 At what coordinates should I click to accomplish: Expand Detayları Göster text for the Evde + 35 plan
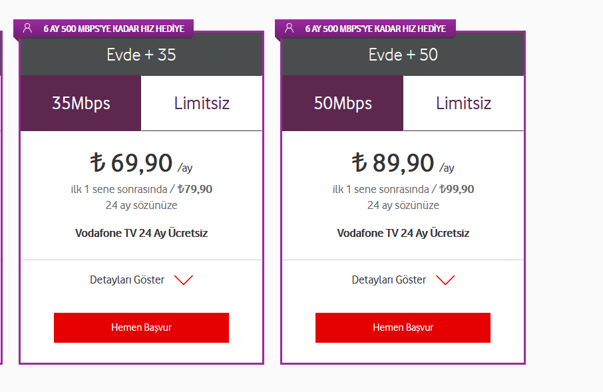coord(127,280)
